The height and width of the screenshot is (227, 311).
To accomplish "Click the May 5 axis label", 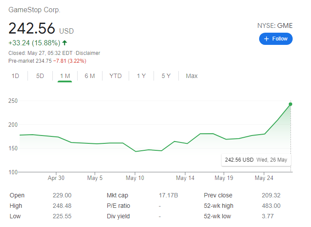I will click(x=95, y=178).
